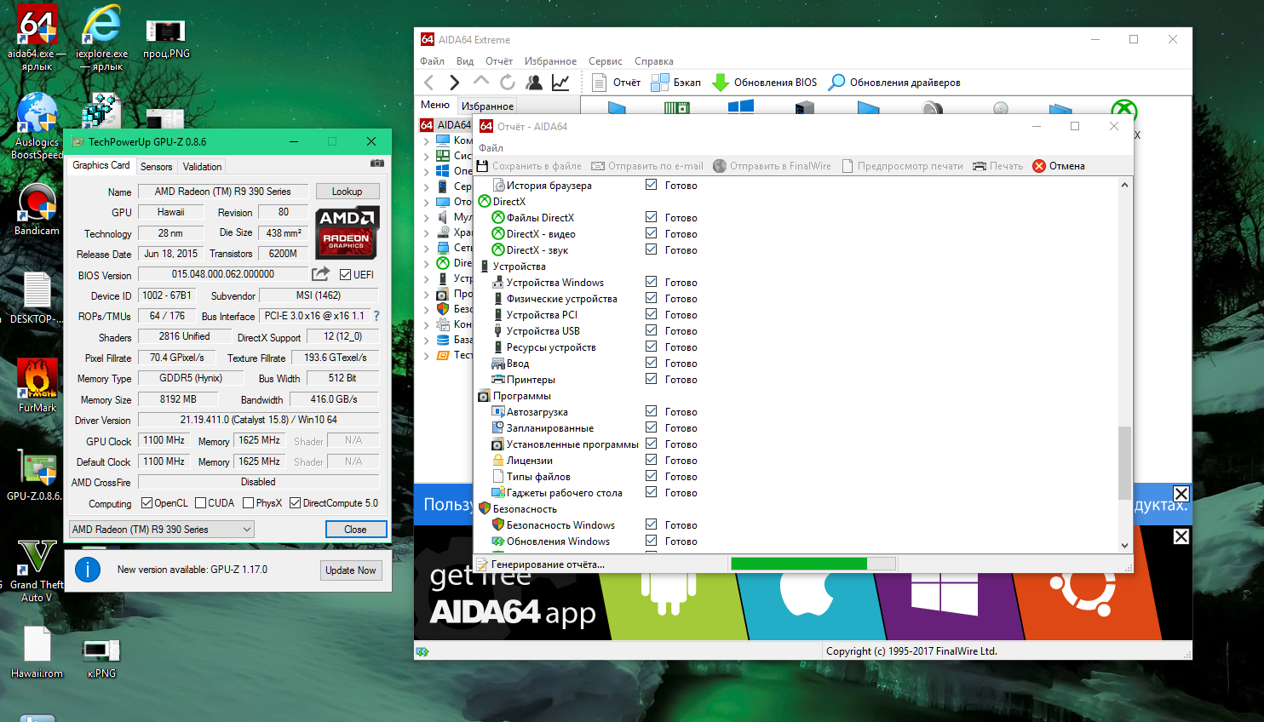Viewport: 1264px width, 722px height.
Task: Click the Bandicam desktop icon
Action: point(37,209)
